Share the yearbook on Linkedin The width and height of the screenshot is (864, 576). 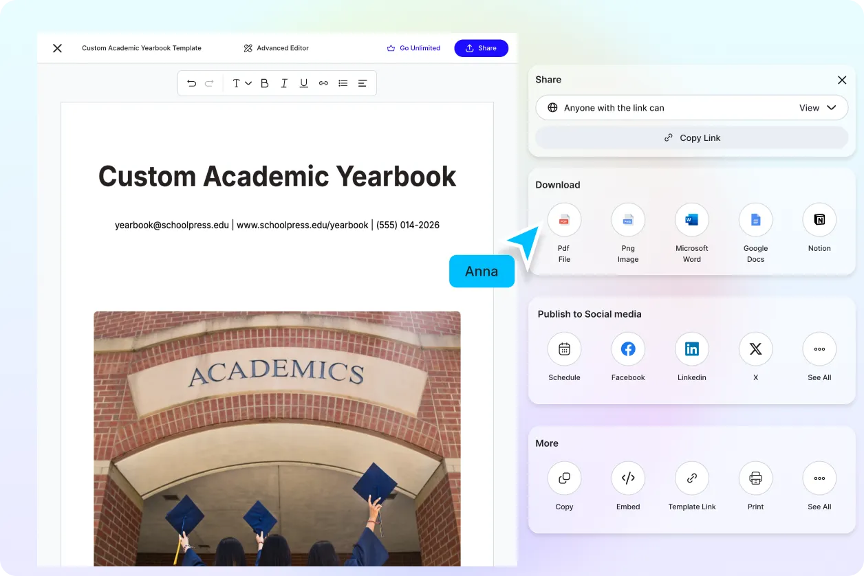tap(691, 348)
